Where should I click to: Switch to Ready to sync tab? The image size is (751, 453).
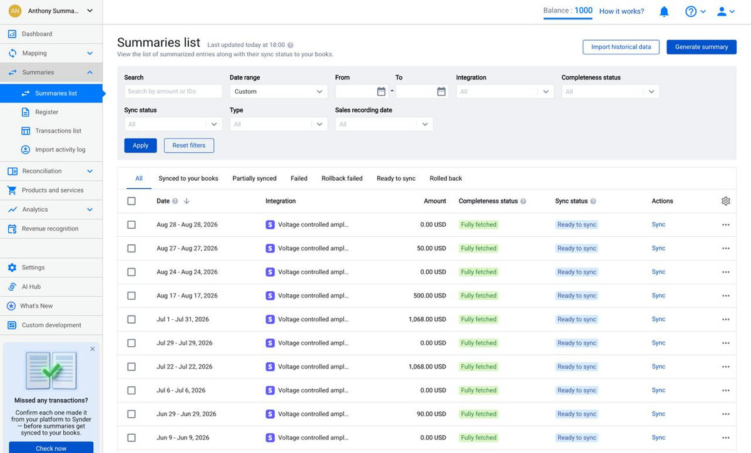[396, 179]
